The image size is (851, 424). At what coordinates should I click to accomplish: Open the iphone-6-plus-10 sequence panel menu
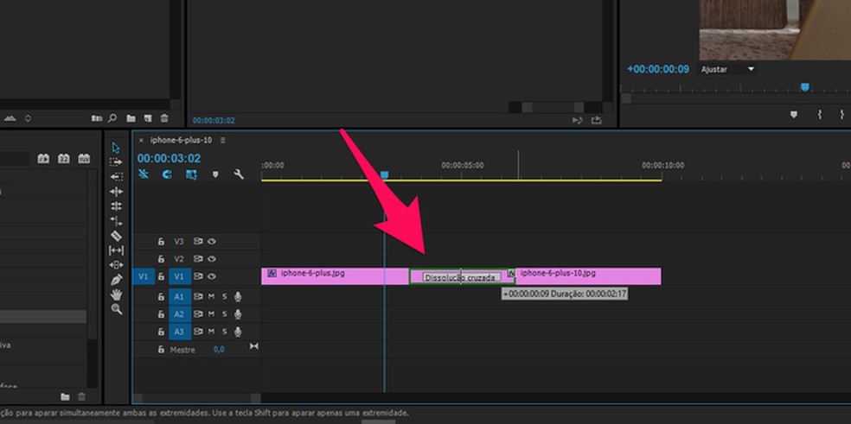click(x=222, y=140)
